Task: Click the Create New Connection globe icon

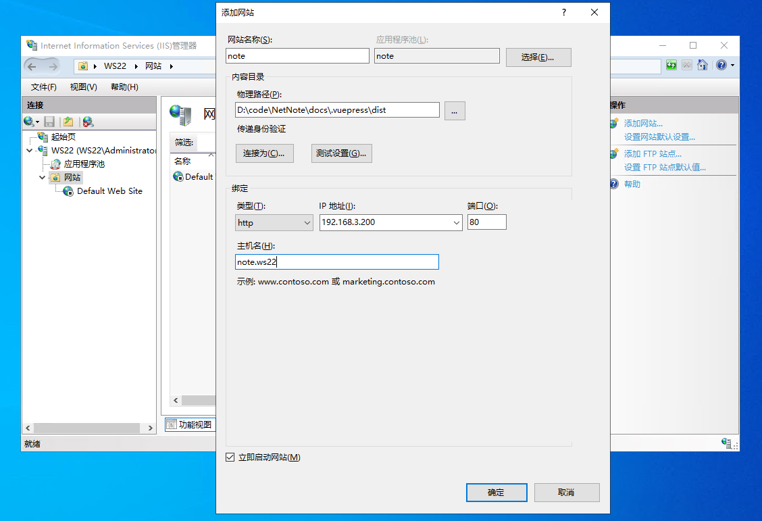Action: click(x=28, y=121)
